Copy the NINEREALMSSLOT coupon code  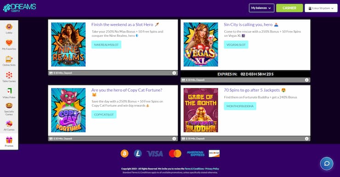click(x=106, y=45)
